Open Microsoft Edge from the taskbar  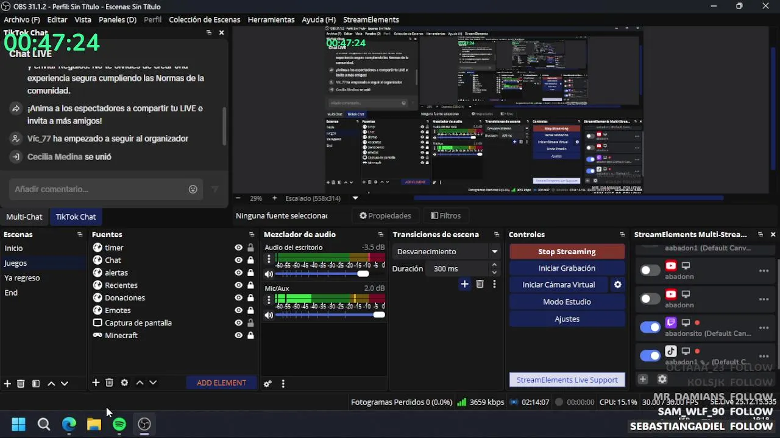coord(69,424)
